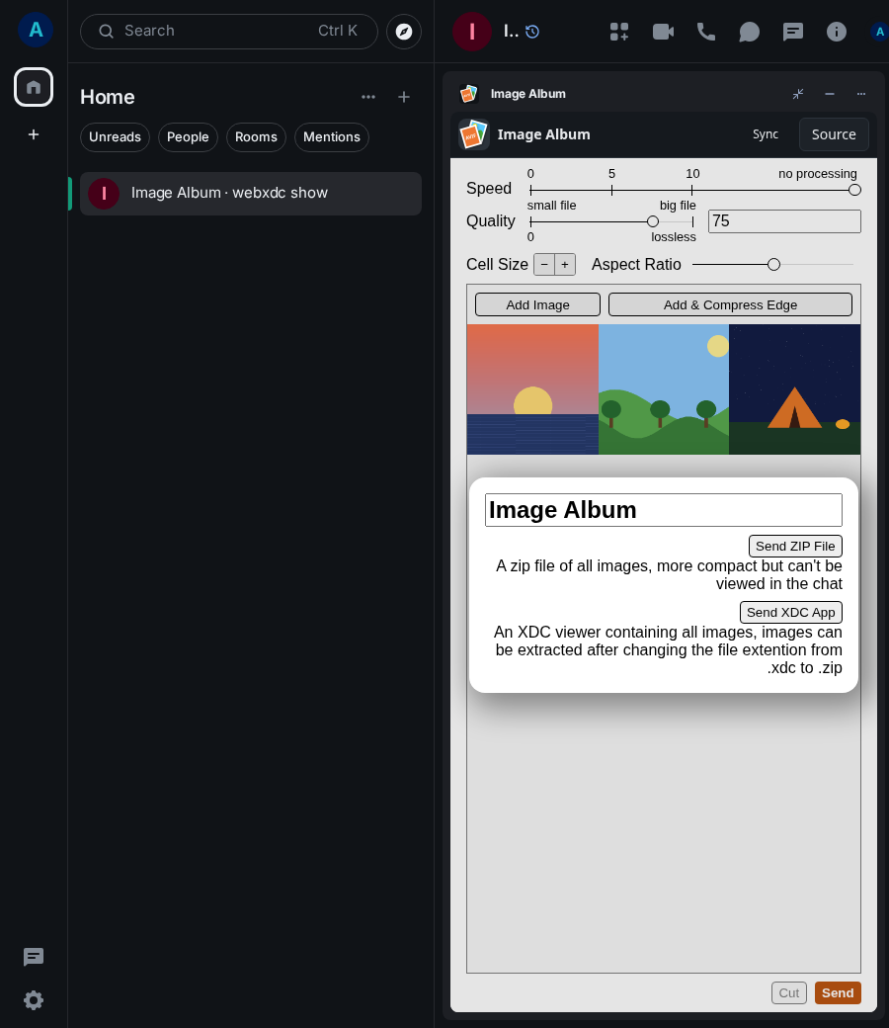Click the Source button

tap(834, 134)
